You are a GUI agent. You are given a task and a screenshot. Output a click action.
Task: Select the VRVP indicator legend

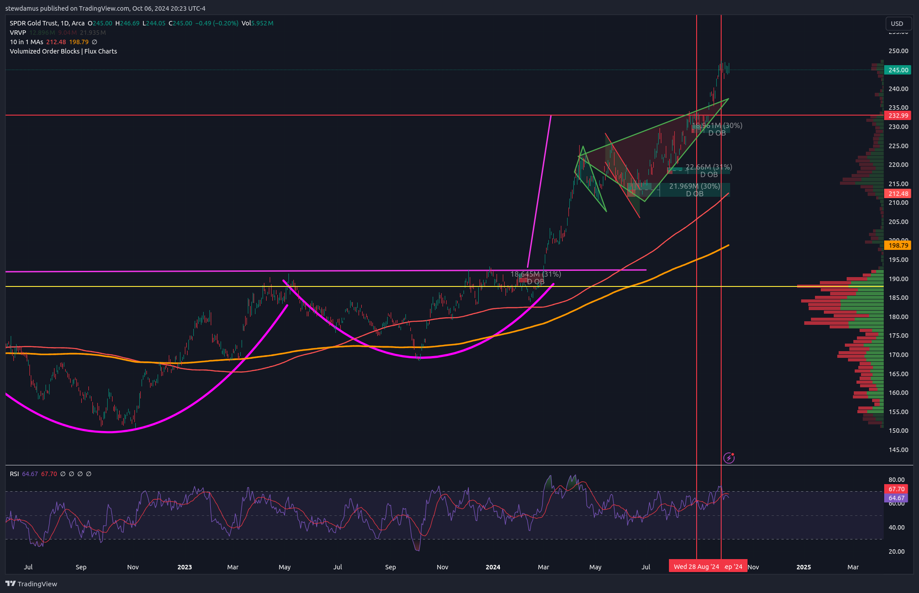point(18,33)
